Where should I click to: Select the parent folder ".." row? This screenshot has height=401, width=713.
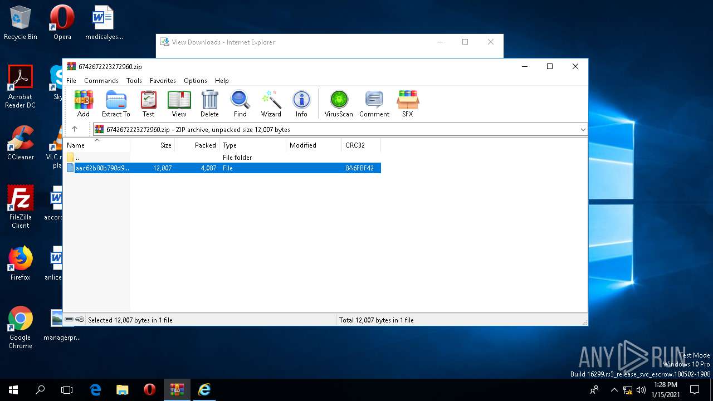pos(223,158)
